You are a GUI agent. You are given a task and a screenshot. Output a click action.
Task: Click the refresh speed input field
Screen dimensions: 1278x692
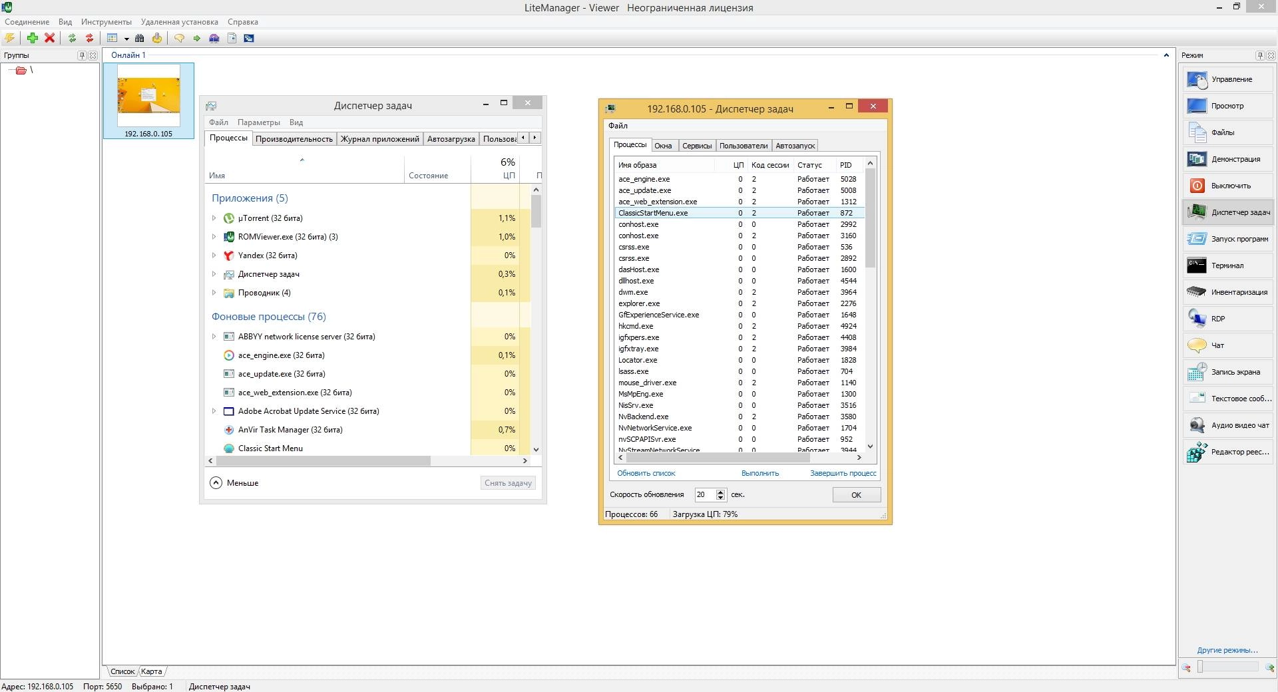705,494
